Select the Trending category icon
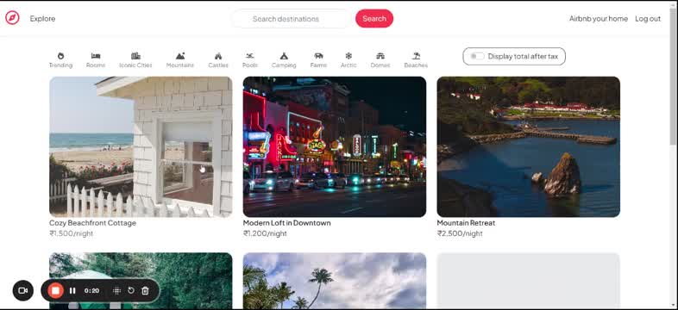Screen dimensions: 678x310 [60, 56]
